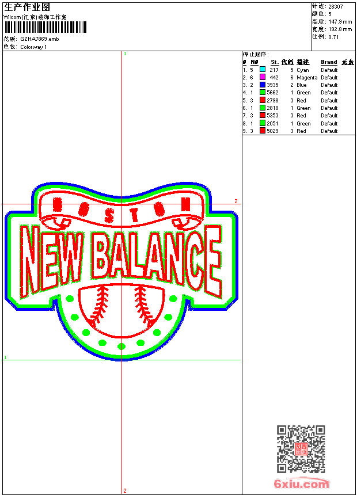Click the Default brand in the Blue row
357x495 pixels.
[x=329, y=85]
